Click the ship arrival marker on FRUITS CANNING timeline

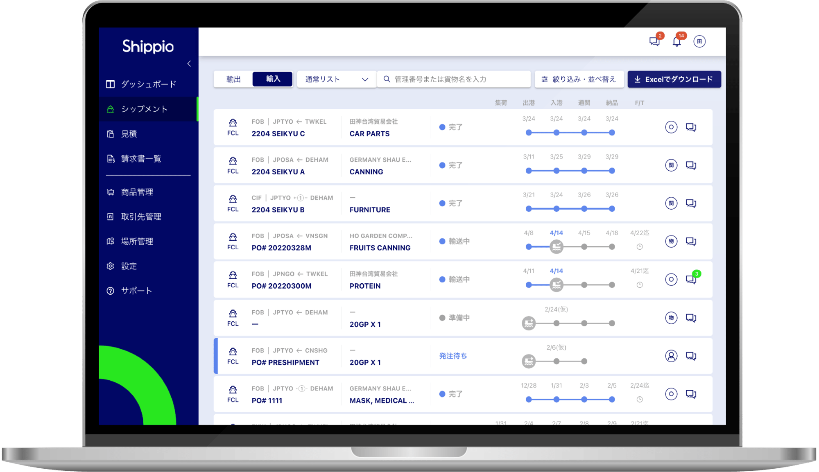556,247
